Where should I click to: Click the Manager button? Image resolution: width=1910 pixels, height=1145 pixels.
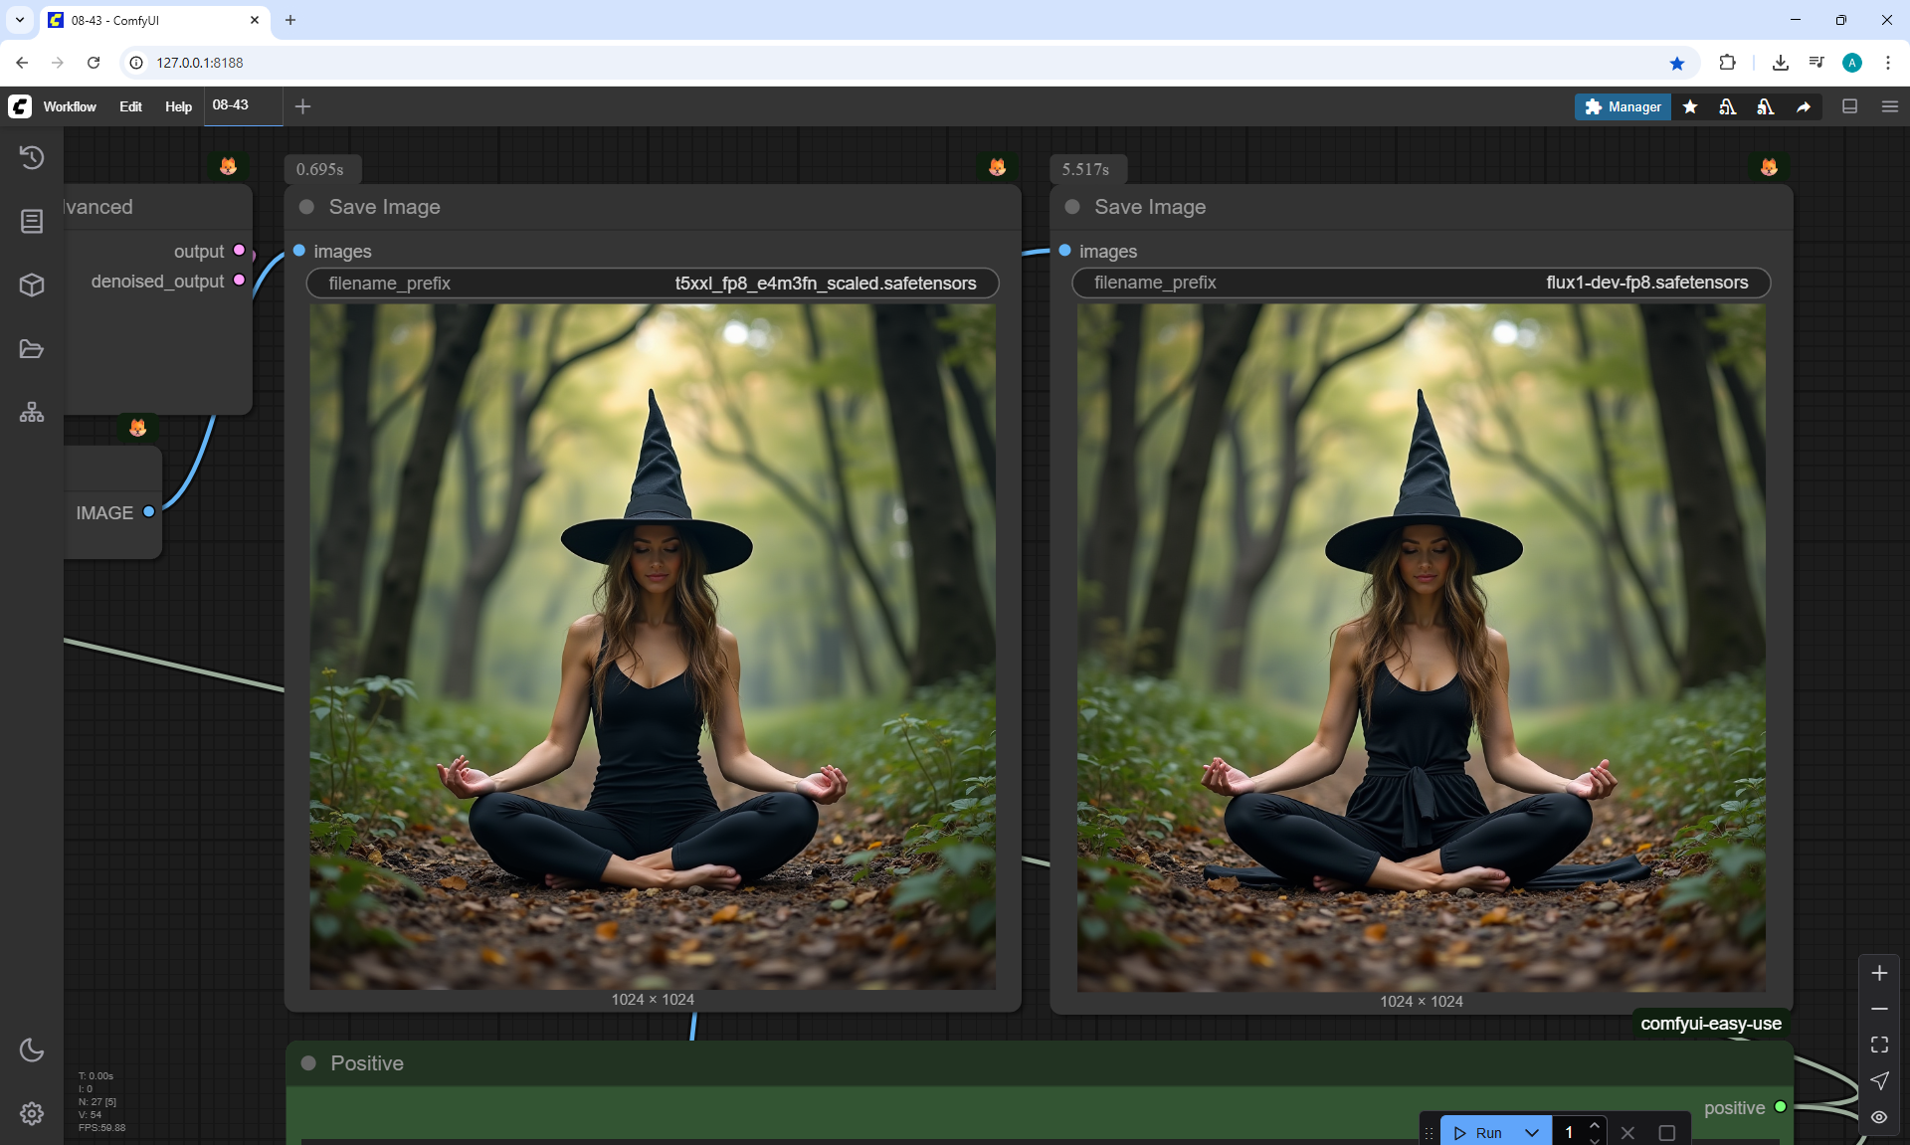click(1623, 106)
